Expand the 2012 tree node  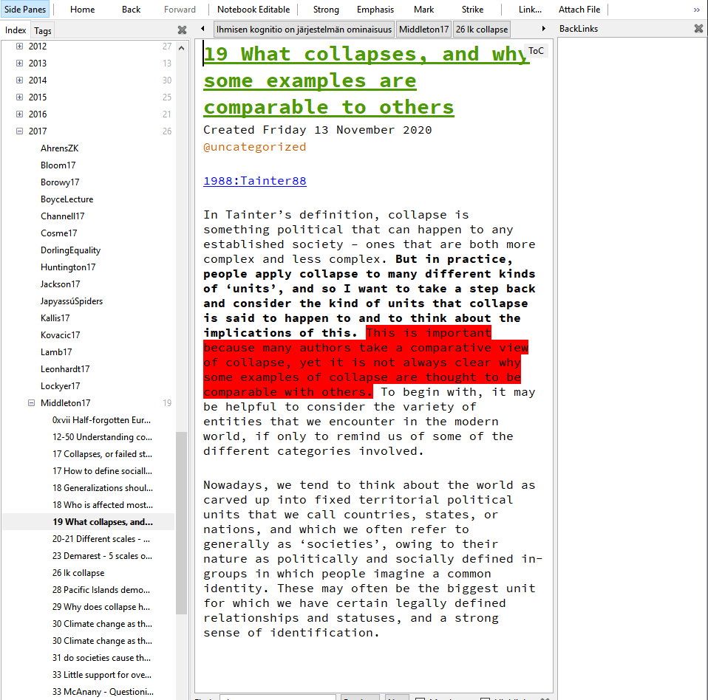[x=19, y=47]
